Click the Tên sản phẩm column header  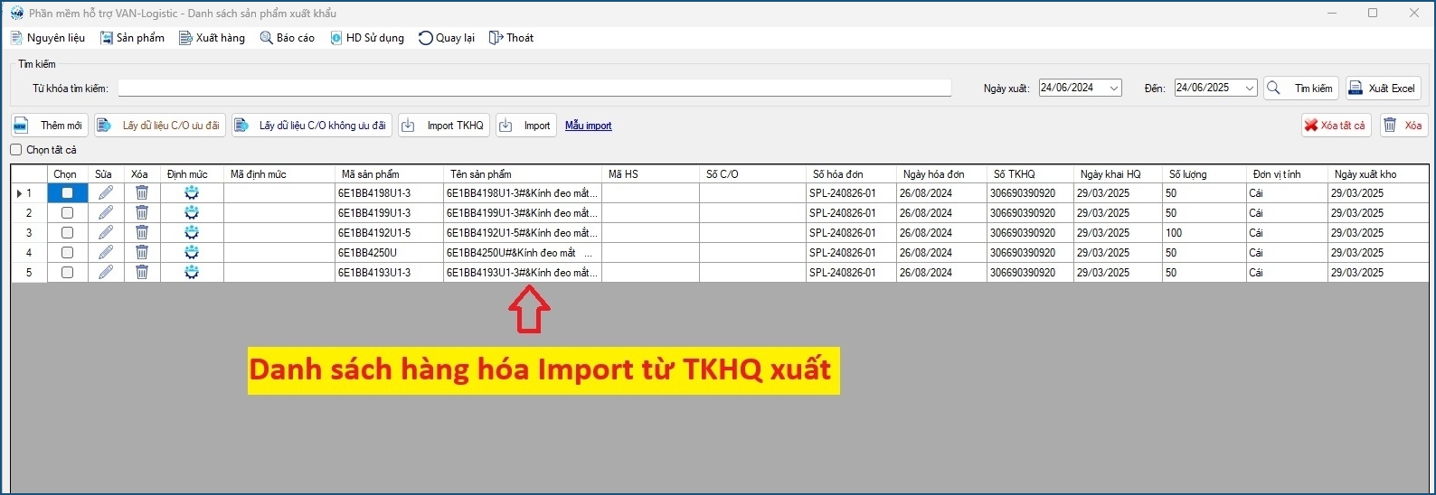(x=523, y=173)
